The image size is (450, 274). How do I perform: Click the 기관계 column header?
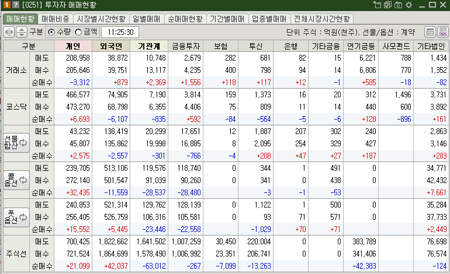pos(149,46)
